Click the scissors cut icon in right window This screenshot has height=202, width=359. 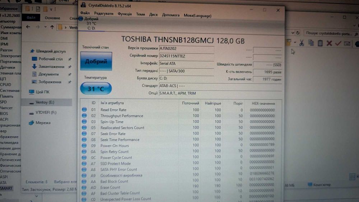302,43
